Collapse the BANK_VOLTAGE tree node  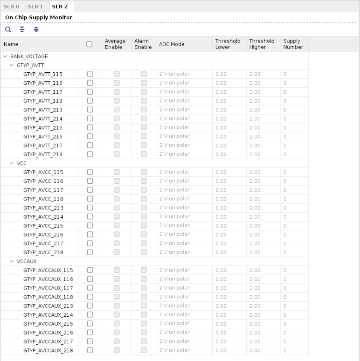[x=5, y=56]
